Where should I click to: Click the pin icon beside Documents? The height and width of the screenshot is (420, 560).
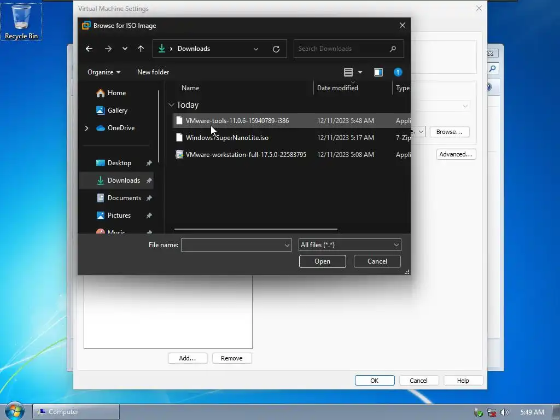[149, 198]
